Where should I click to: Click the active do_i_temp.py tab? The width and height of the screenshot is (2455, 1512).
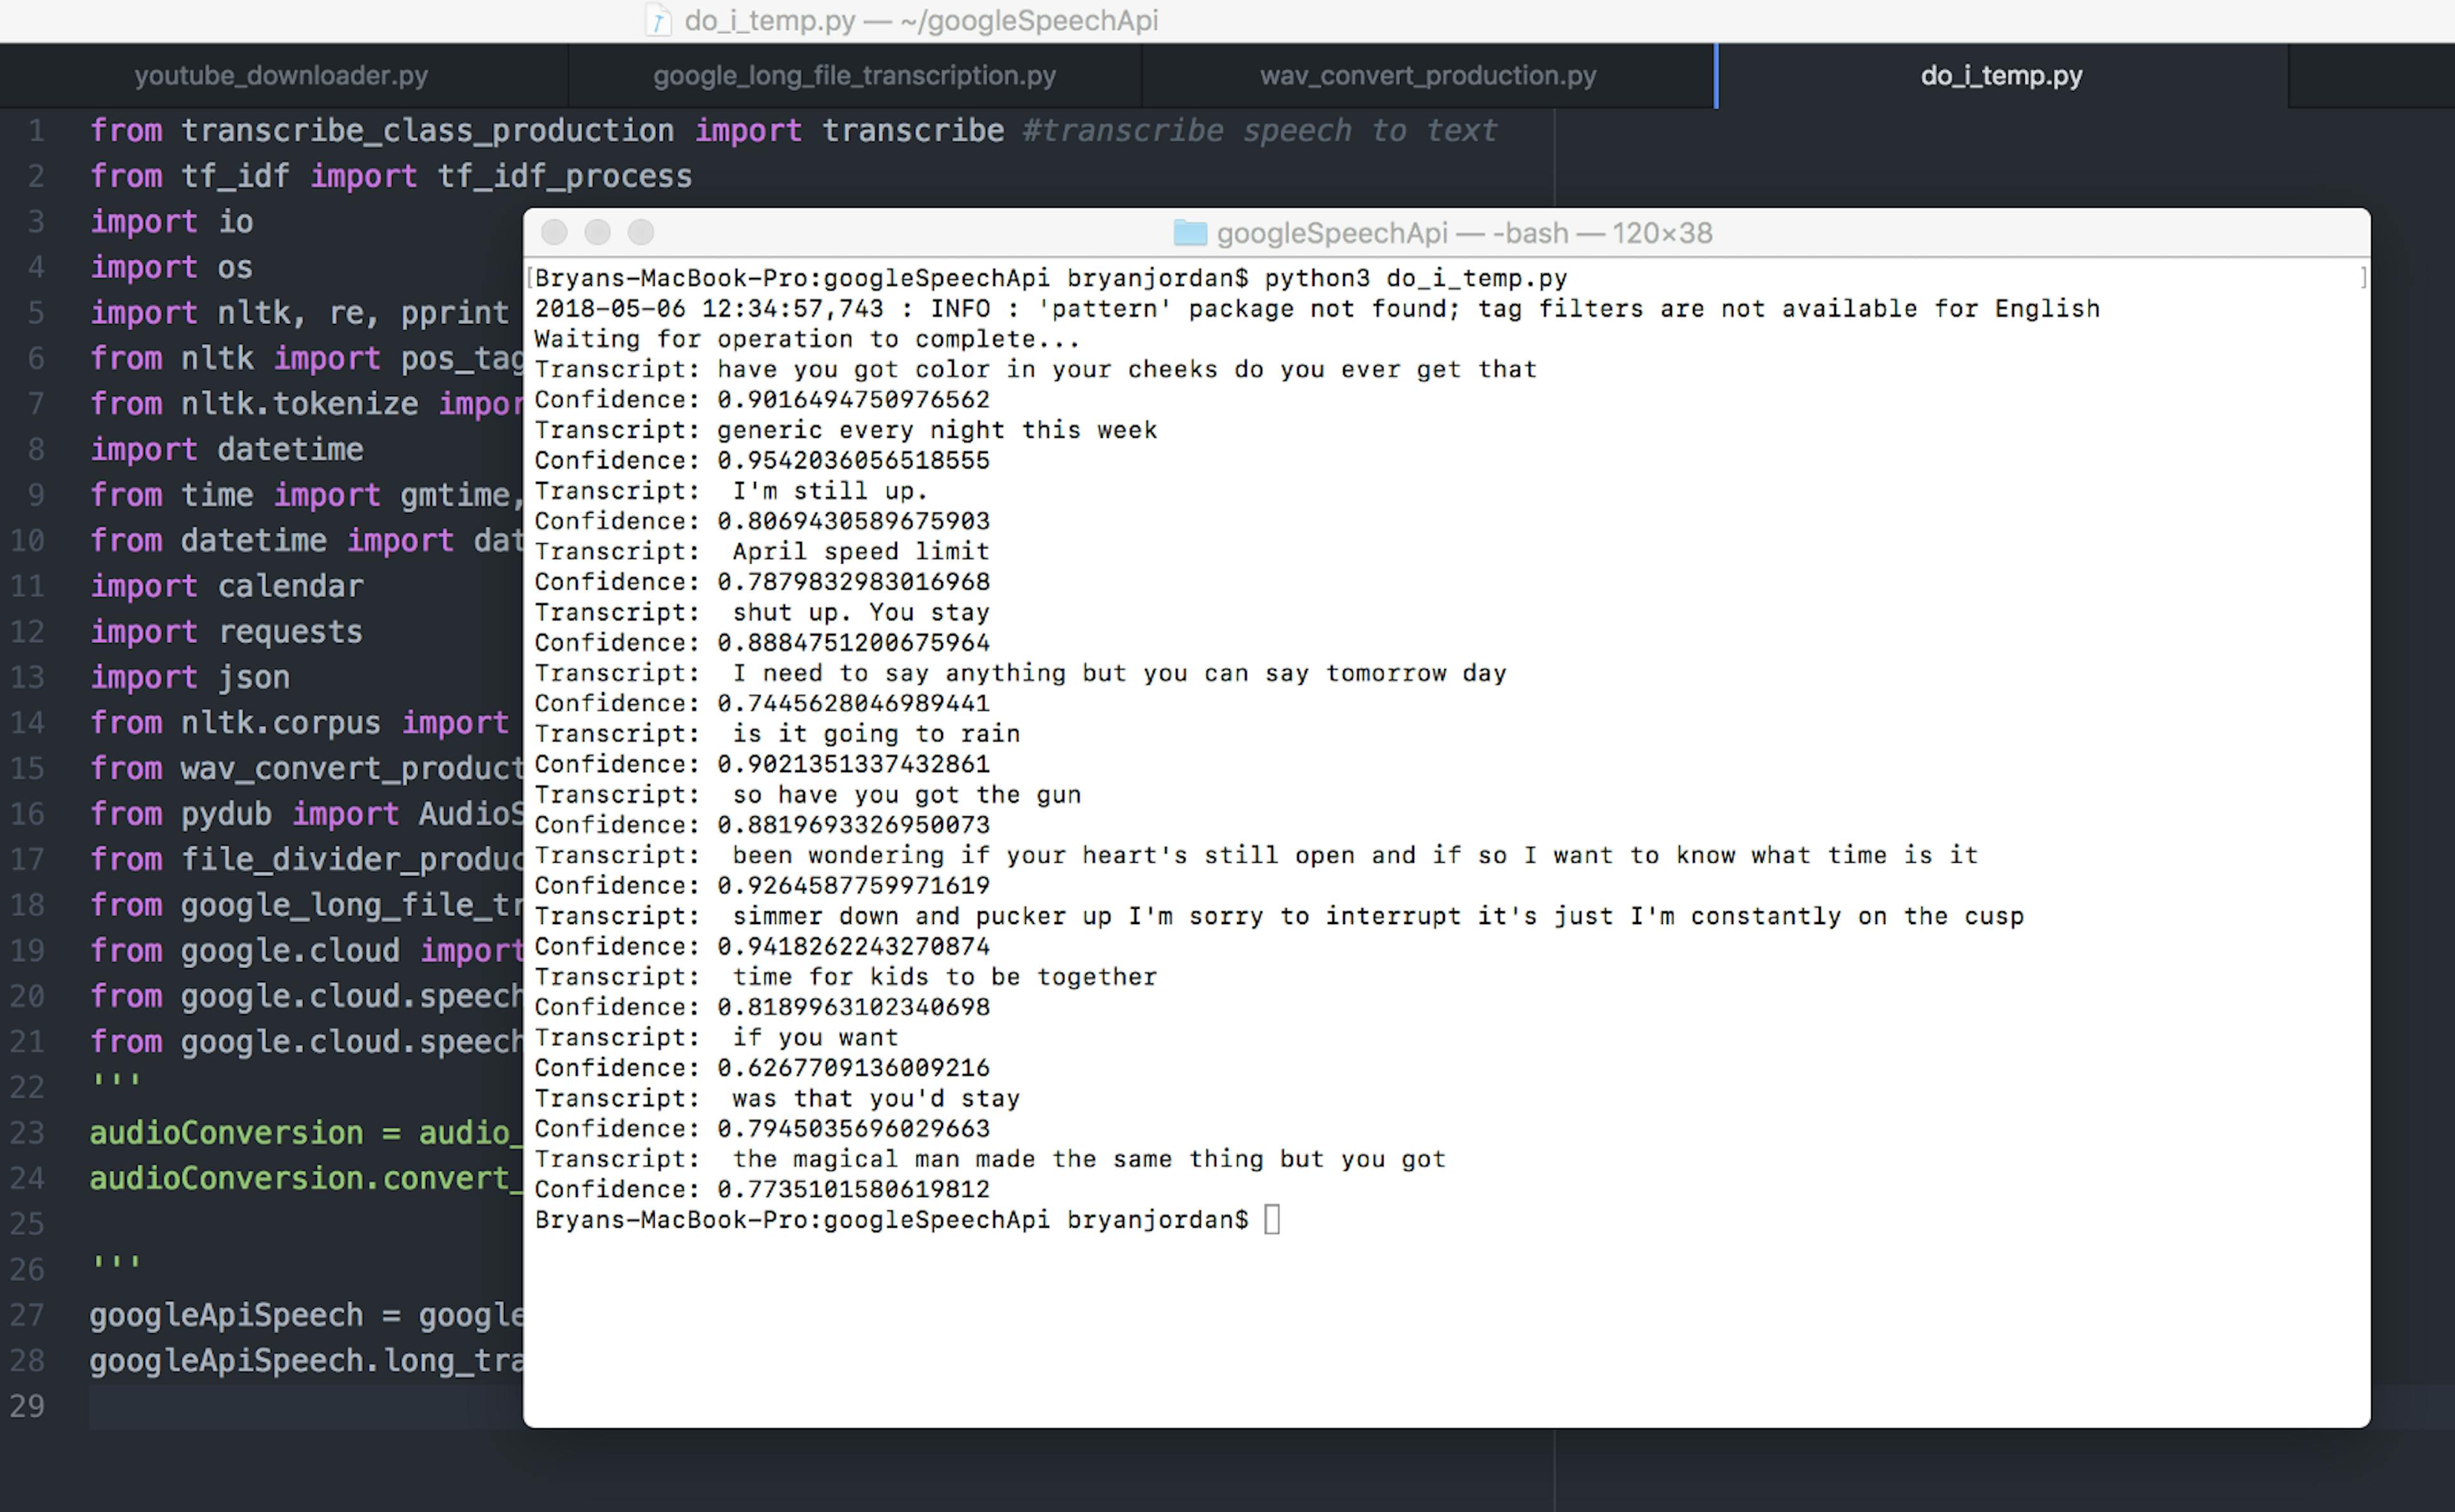(x=2001, y=76)
